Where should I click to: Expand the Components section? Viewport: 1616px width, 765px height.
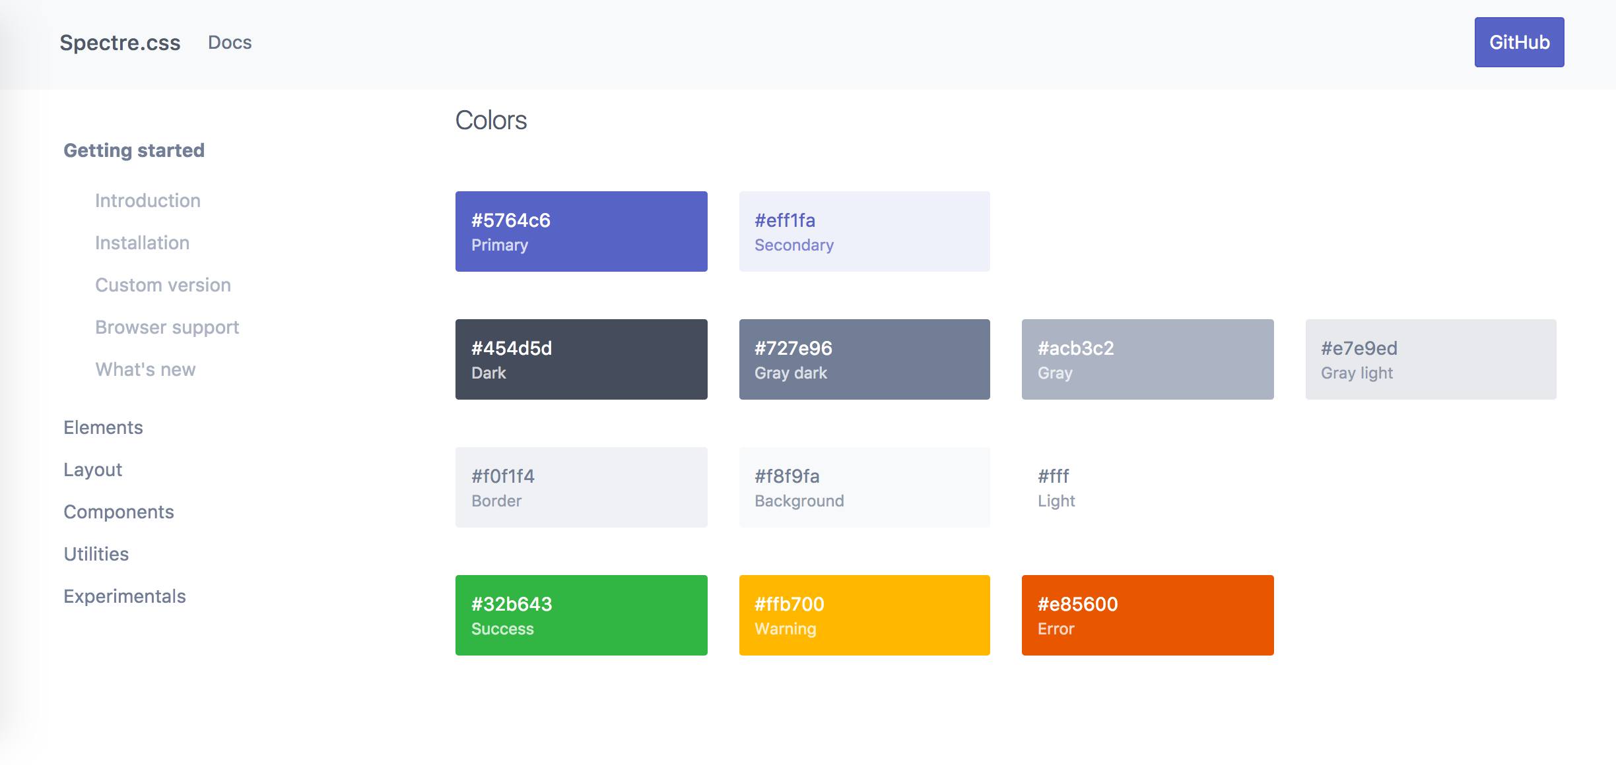(119, 512)
